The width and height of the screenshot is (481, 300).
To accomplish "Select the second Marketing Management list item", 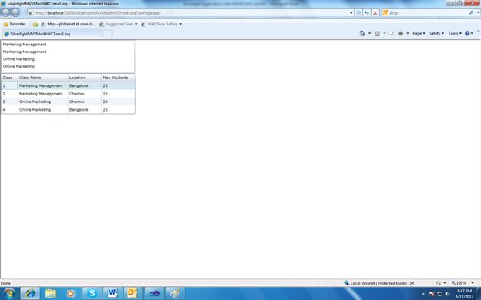I will pyautogui.click(x=68, y=52).
